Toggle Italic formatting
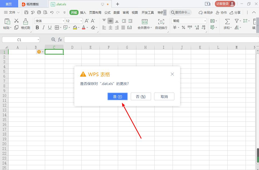The width and height of the screenshot is (259, 170). tap(43, 27)
